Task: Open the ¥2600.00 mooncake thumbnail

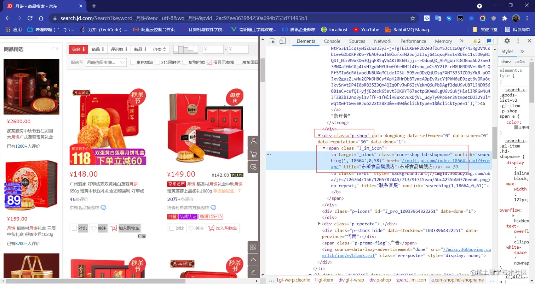Action: [x=31, y=87]
